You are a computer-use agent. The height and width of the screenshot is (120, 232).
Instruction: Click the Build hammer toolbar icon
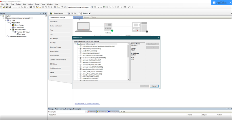click(x=104, y=7)
